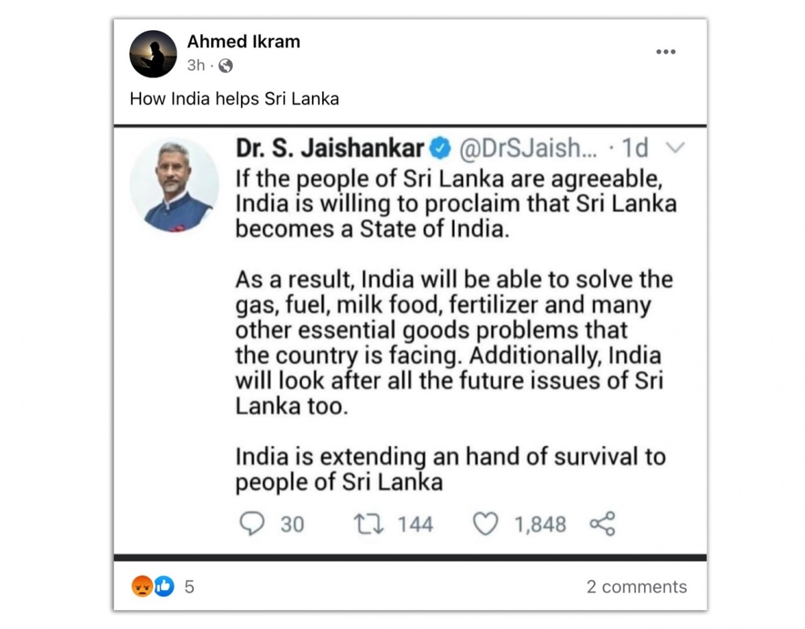
Task: Click the Dr. S. Jaishankar display name
Action: tap(330, 150)
